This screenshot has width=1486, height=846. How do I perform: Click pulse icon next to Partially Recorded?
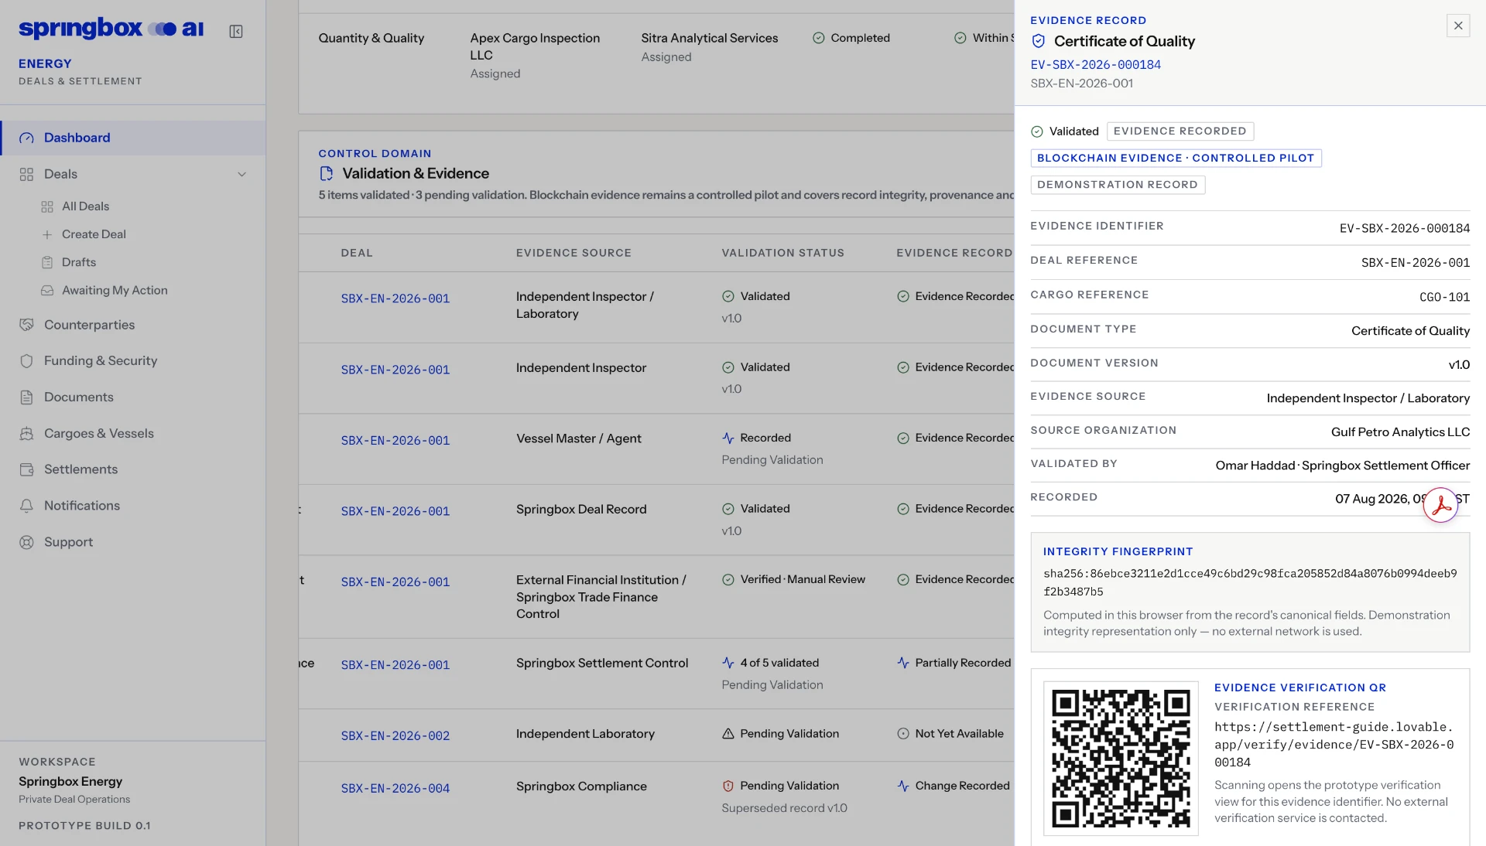click(x=902, y=663)
